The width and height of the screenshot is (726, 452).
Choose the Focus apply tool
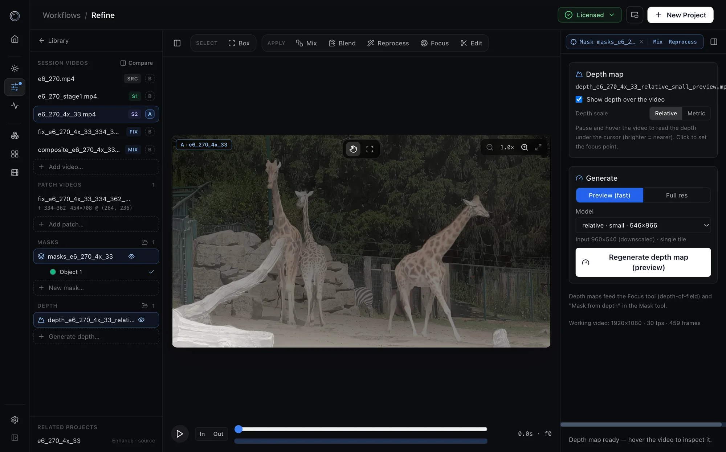point(435,43)
